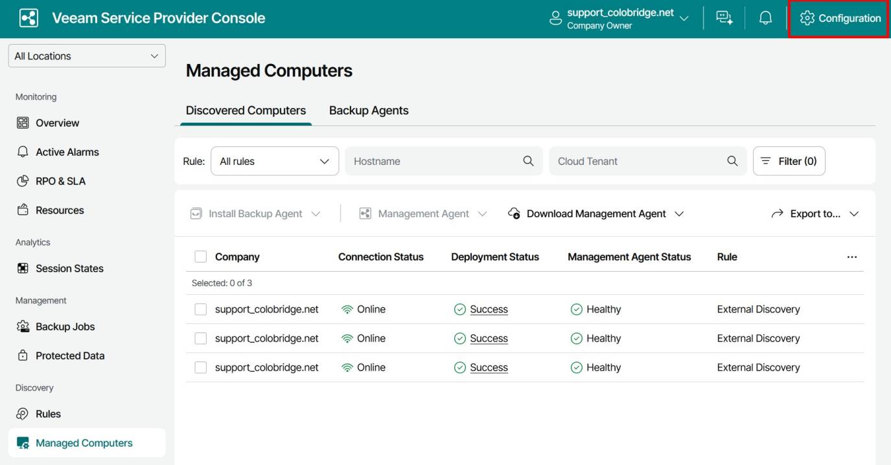Open the All rules dropdown

point(275,161)
